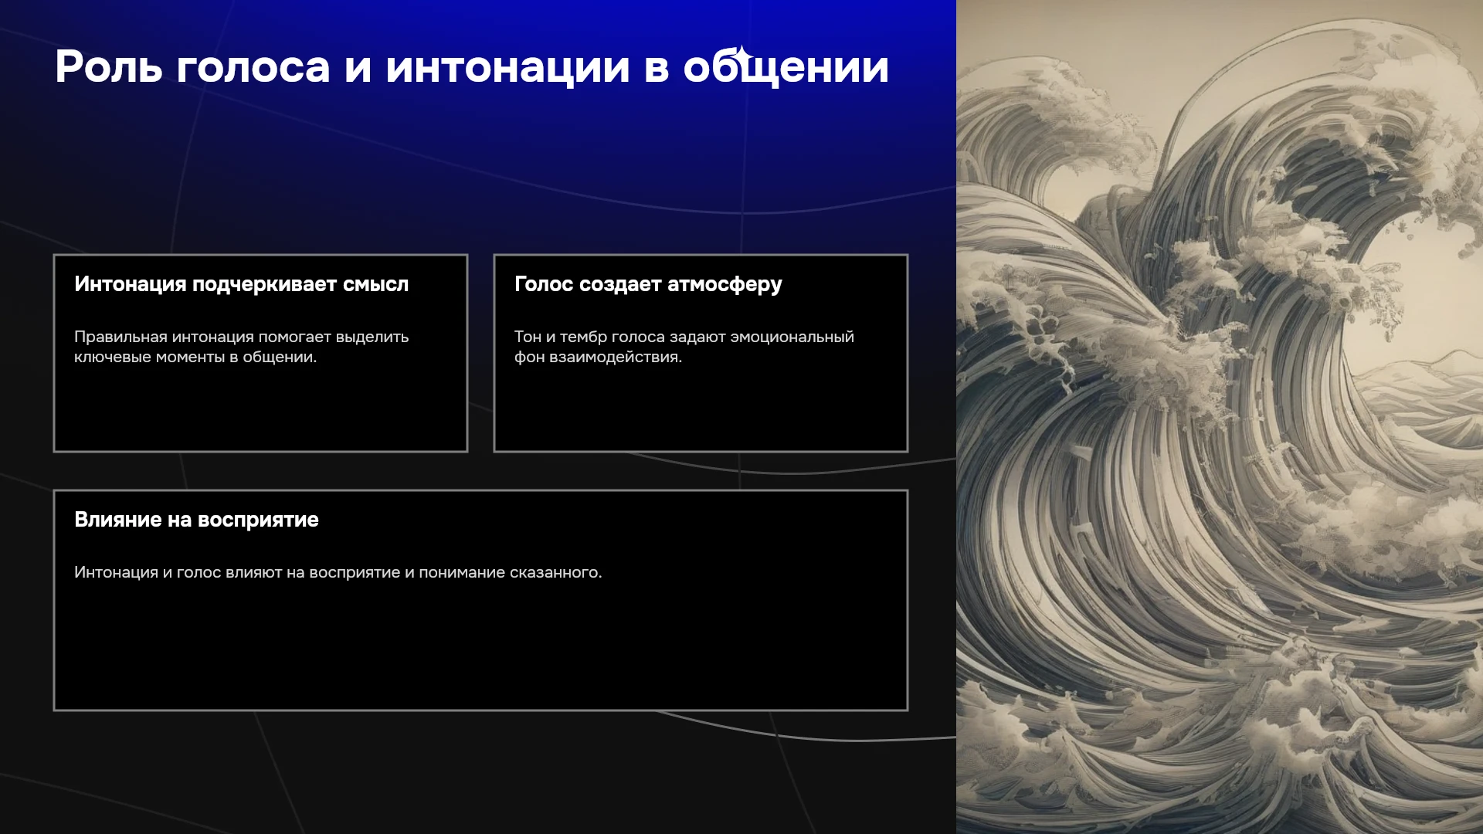Click the line 'ключевые моменты в общении.'

195,357
